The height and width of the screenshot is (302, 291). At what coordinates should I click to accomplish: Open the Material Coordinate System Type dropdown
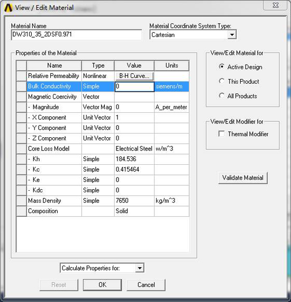pyautogui.click(x=232, y=35)
